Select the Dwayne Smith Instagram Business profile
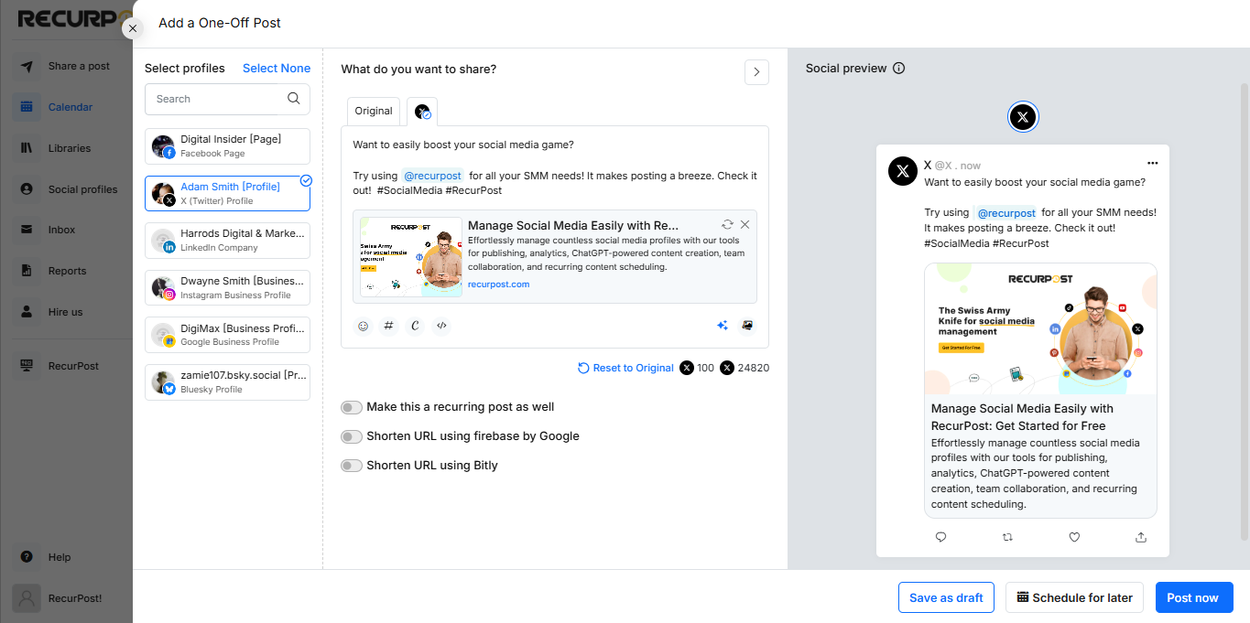The height and width of the screenshot is (623, 1250). 227,288
